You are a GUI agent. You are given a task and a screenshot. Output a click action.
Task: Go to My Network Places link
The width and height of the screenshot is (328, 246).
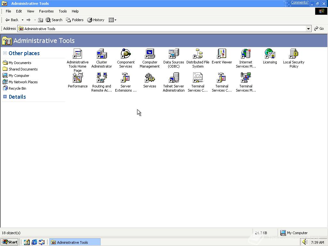[x=23, y=82]
